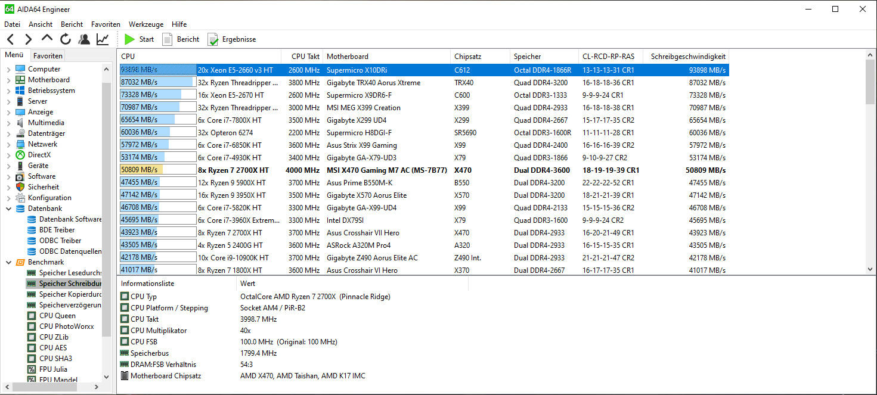Select the BDE Treiber database item

tap(51, 230)
